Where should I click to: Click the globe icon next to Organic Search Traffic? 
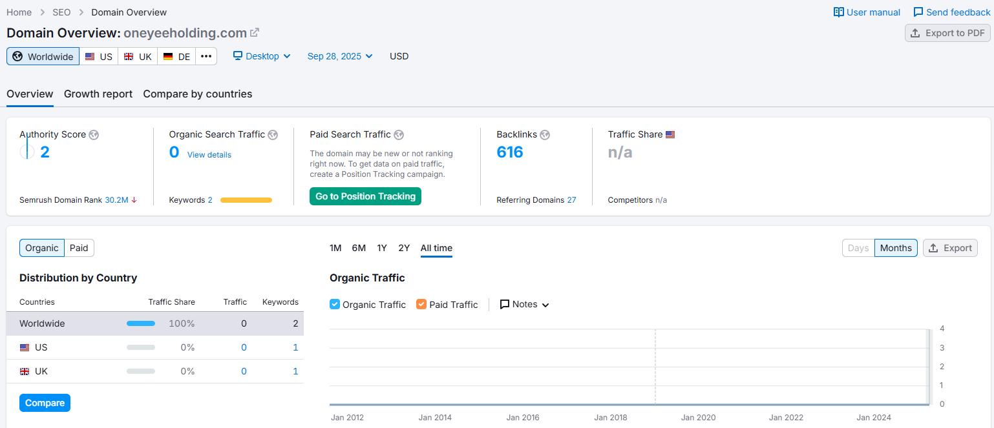pyautogui.click(x=273, y=135)
